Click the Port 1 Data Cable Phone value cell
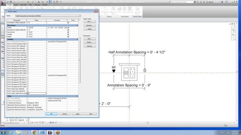Viewport: 241px width, 135px height. [37, 93]
